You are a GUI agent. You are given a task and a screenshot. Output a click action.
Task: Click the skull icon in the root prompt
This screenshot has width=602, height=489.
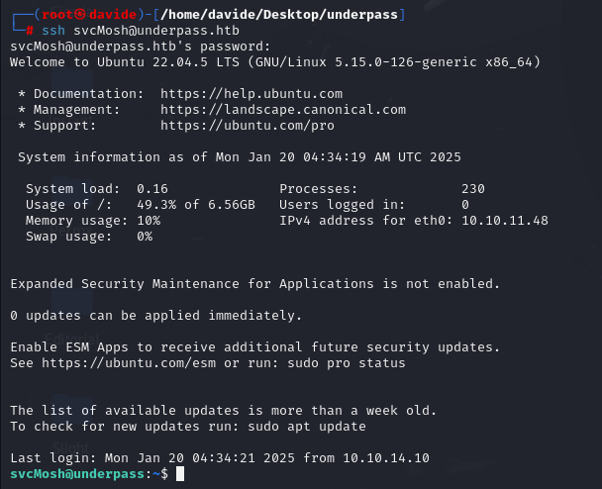tap(79, 15)
